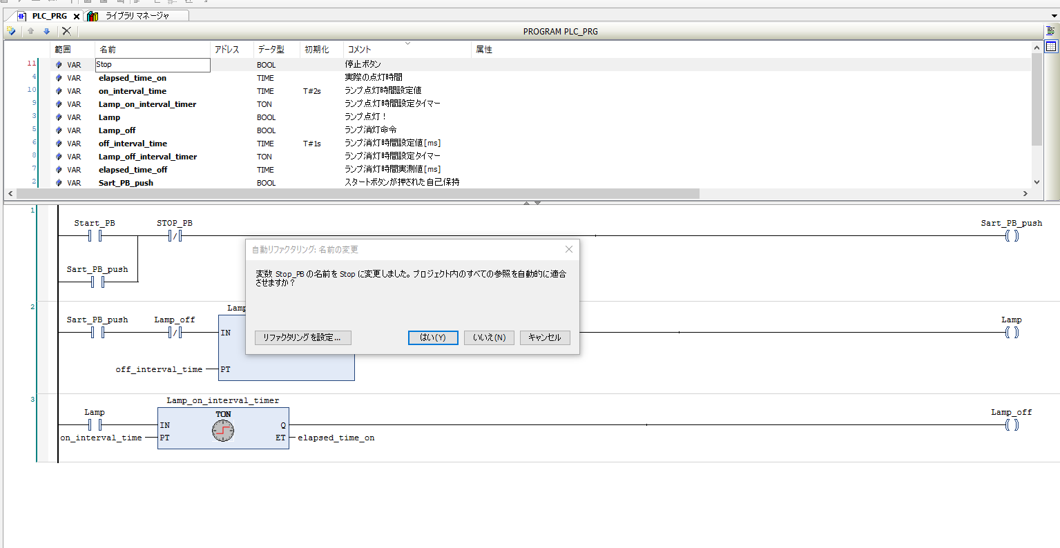Click the VAR scope icon of on_interval_time row

(59, 91)
